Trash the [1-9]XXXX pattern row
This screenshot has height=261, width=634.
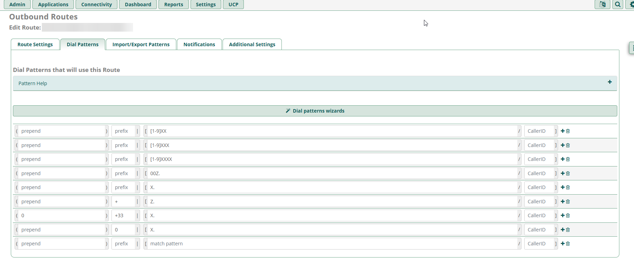click(568, 159)
